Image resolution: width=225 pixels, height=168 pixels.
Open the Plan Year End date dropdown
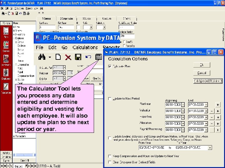(206, 105)
